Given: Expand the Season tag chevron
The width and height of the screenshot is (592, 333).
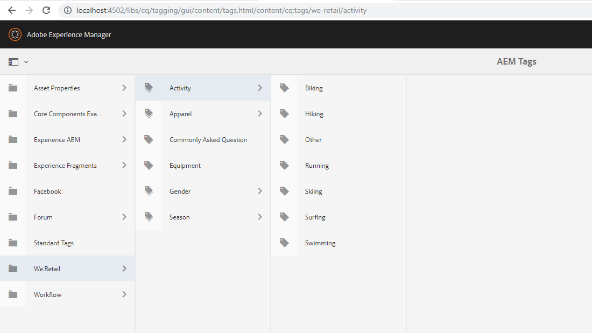Looking at the screenshot, I should click(260, 217).
